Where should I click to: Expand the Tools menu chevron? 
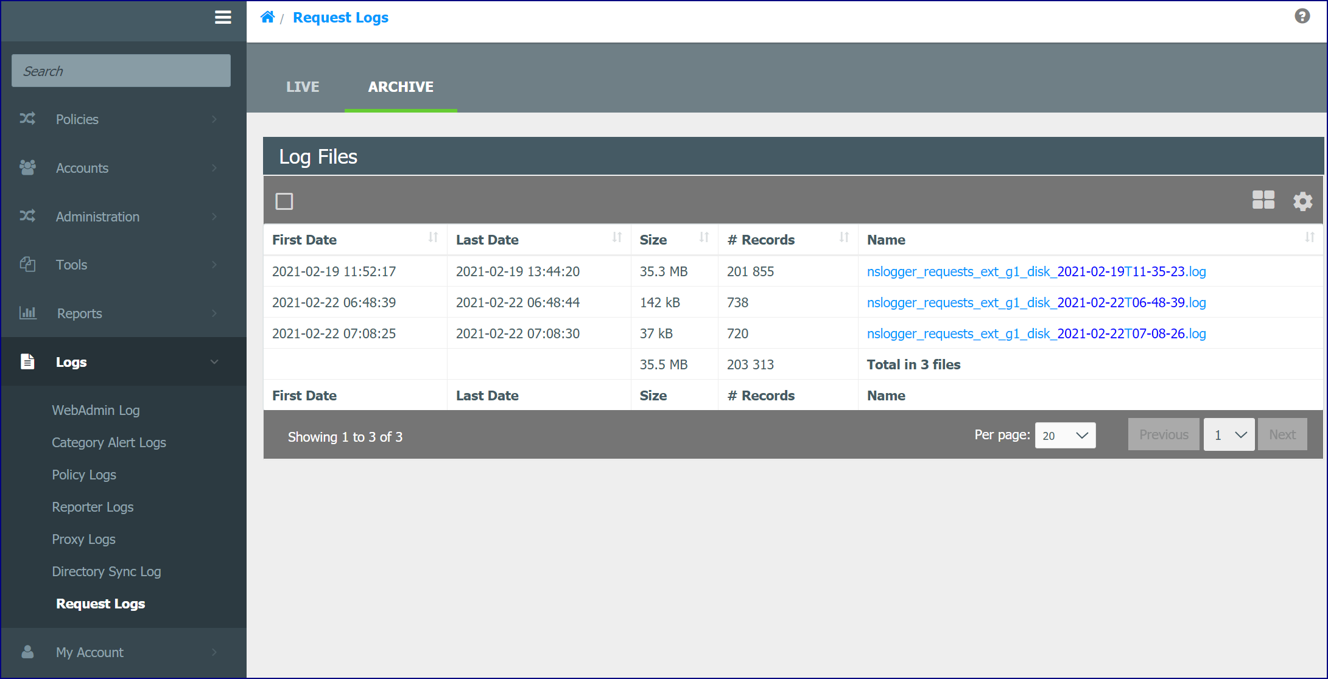coord(214,265)
